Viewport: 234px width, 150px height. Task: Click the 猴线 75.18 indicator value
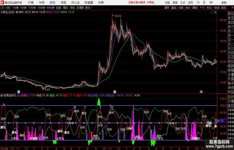click(x=69, y=95)
